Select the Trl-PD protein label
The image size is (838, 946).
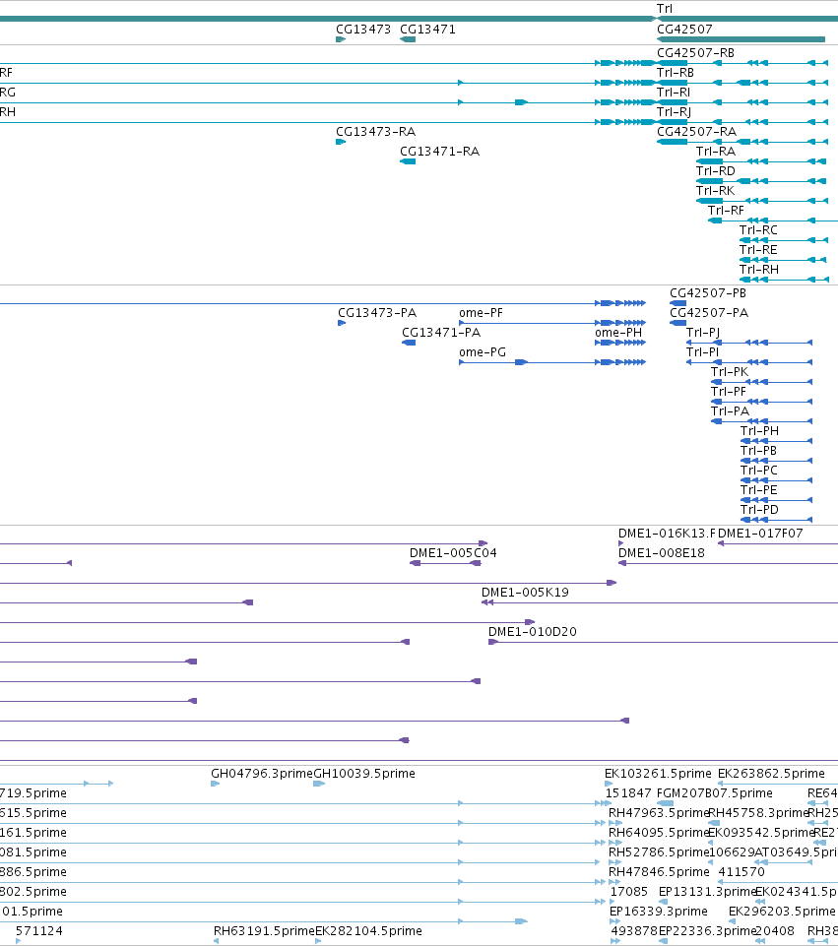click(x=759, y=510)
